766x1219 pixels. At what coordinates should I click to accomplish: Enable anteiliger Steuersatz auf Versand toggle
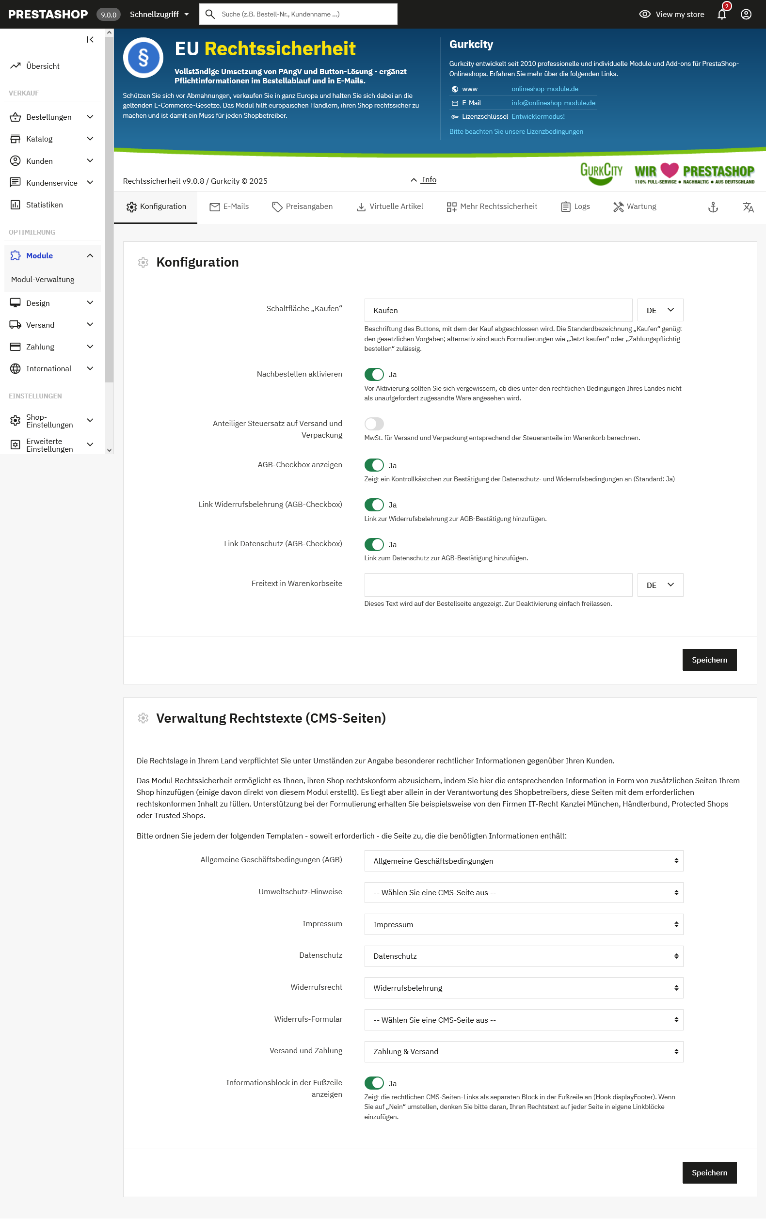click(374, 424)
